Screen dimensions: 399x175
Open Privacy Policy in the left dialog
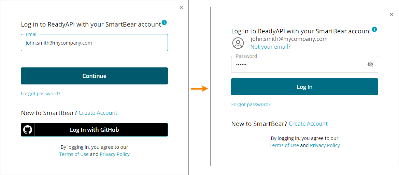point(115,154)
